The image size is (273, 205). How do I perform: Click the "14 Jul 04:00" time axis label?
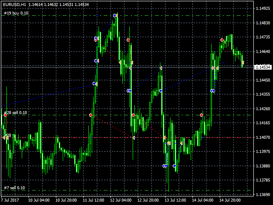(203, 200)
